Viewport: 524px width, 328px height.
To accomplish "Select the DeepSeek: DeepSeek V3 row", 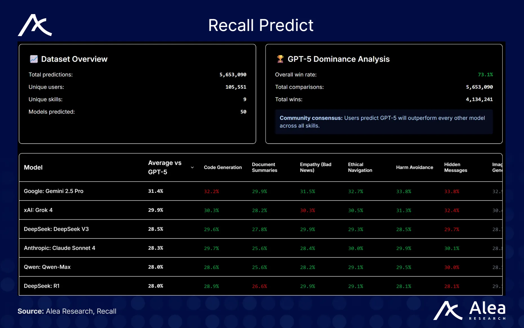I will (x=56, y=229).
